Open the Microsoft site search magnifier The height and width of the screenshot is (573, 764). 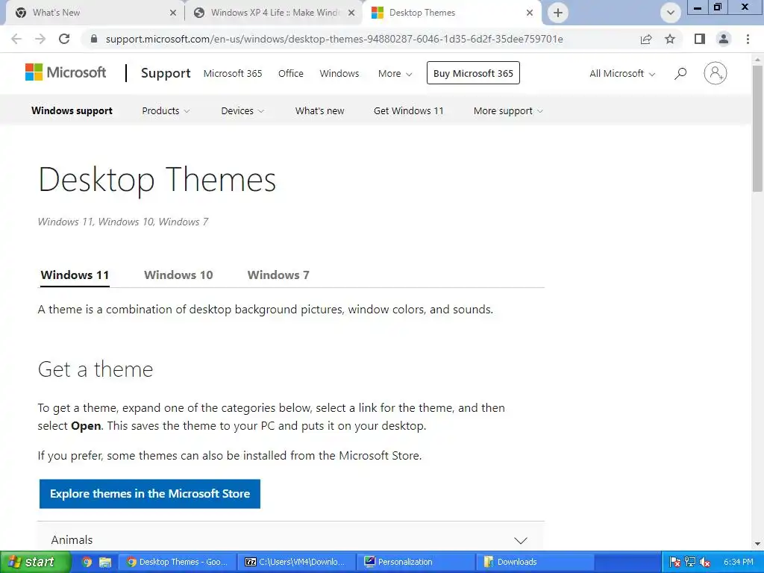pyautogui.click(x=680, y=73)
